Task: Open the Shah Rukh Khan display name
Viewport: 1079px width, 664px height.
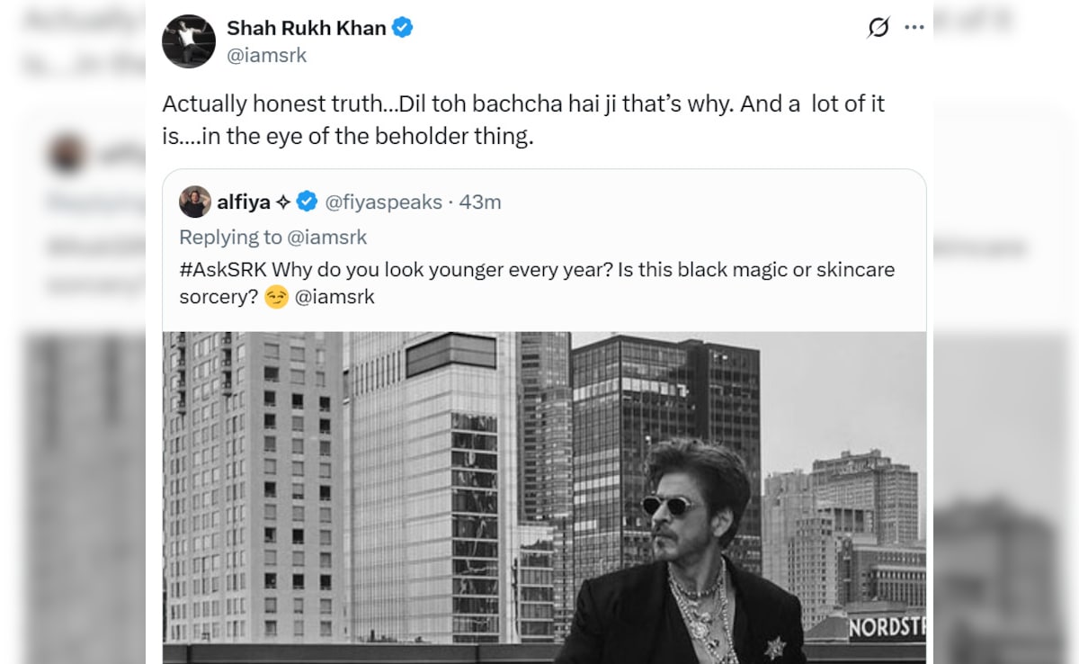Action: 306,28
